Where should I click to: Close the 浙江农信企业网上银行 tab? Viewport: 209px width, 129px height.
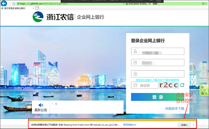tap(33, 8)
